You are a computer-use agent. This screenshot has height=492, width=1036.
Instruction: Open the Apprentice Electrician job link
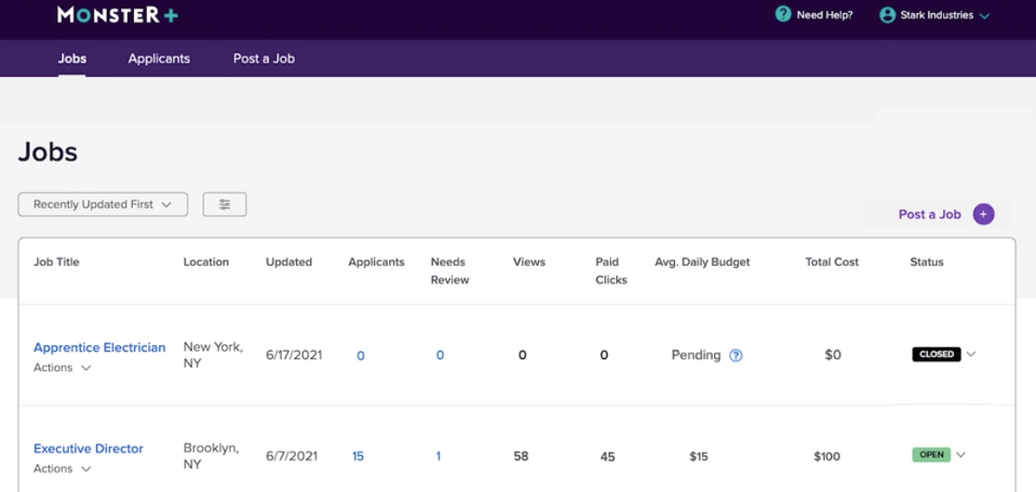[x=100, y=348]
